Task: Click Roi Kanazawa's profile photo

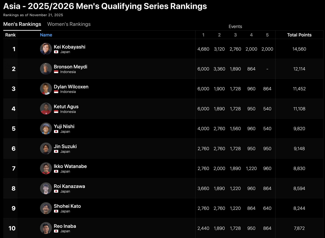Action: tap(46, 188)
